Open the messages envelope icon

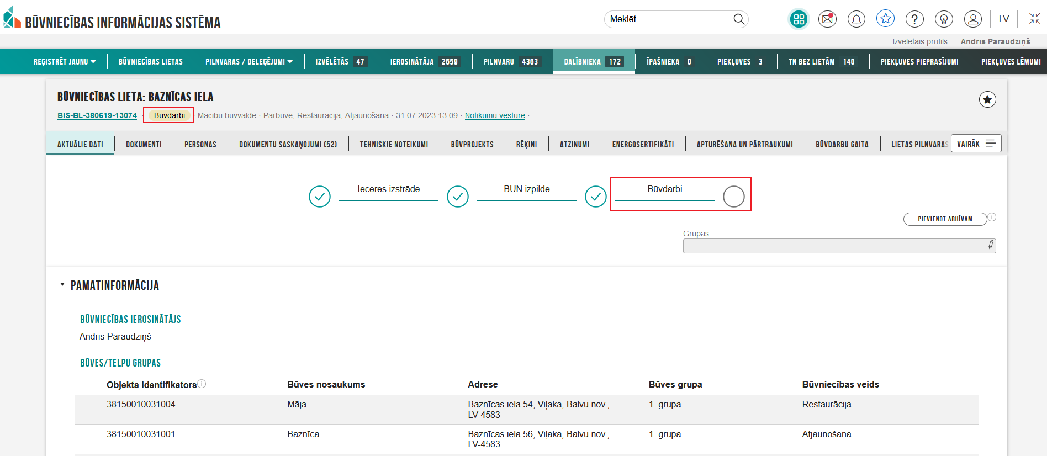tap(827, 19)
